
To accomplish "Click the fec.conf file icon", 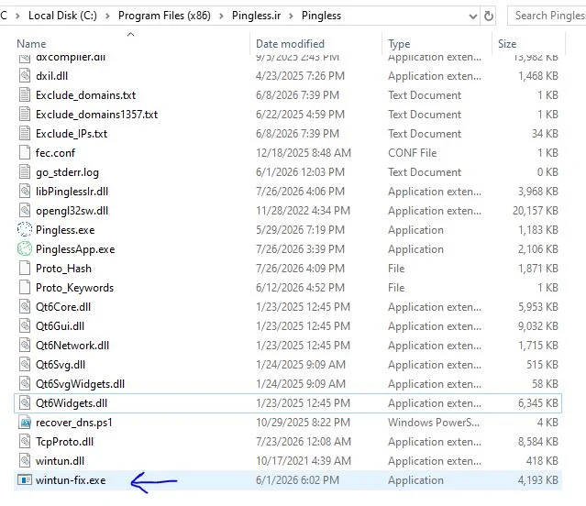I will 25,153.
